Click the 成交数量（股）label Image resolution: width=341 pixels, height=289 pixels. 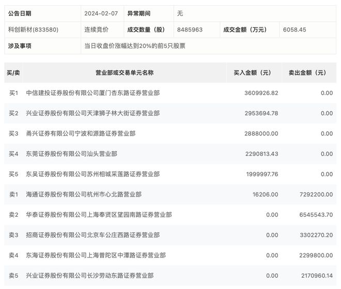(x=146, y=29)
